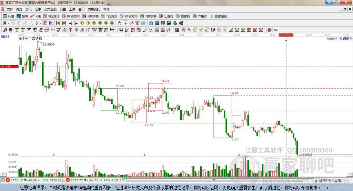This screenshot has height=191, width=353.
Task: Open the 交易委托 menu
Action: pos(94,9)
